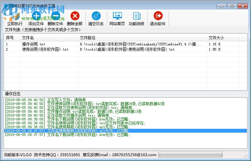Select log entry 正在读取文件使用说明(河东软件园).txt
This screenshot has width=251, height=161.
tap(126, 108)
